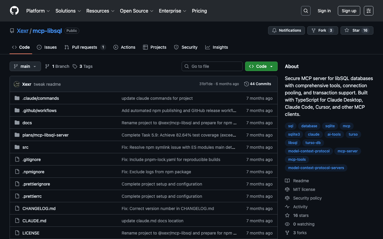Click the GitHub logo icon
Screen dimensions: 383x239
14,11
